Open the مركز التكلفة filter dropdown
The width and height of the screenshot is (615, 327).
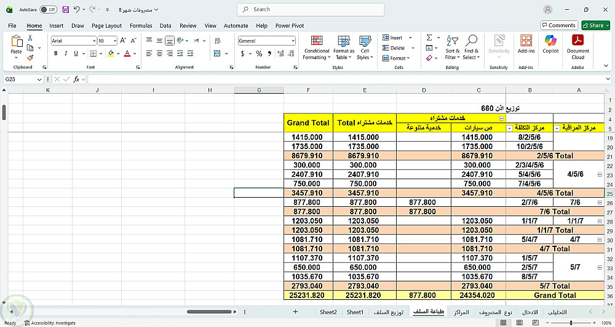pos(509,128)
